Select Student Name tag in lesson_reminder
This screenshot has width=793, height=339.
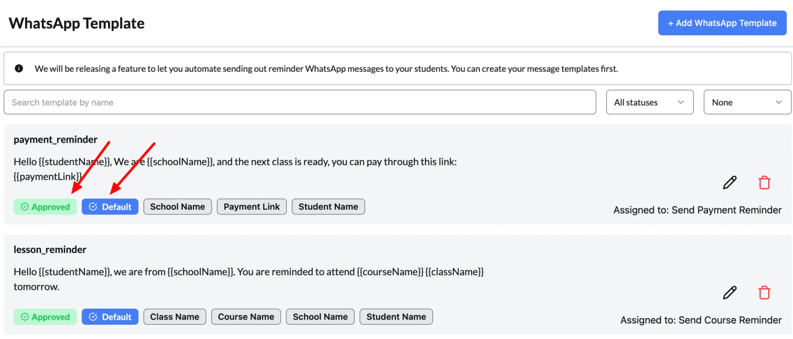coord(397,316)
